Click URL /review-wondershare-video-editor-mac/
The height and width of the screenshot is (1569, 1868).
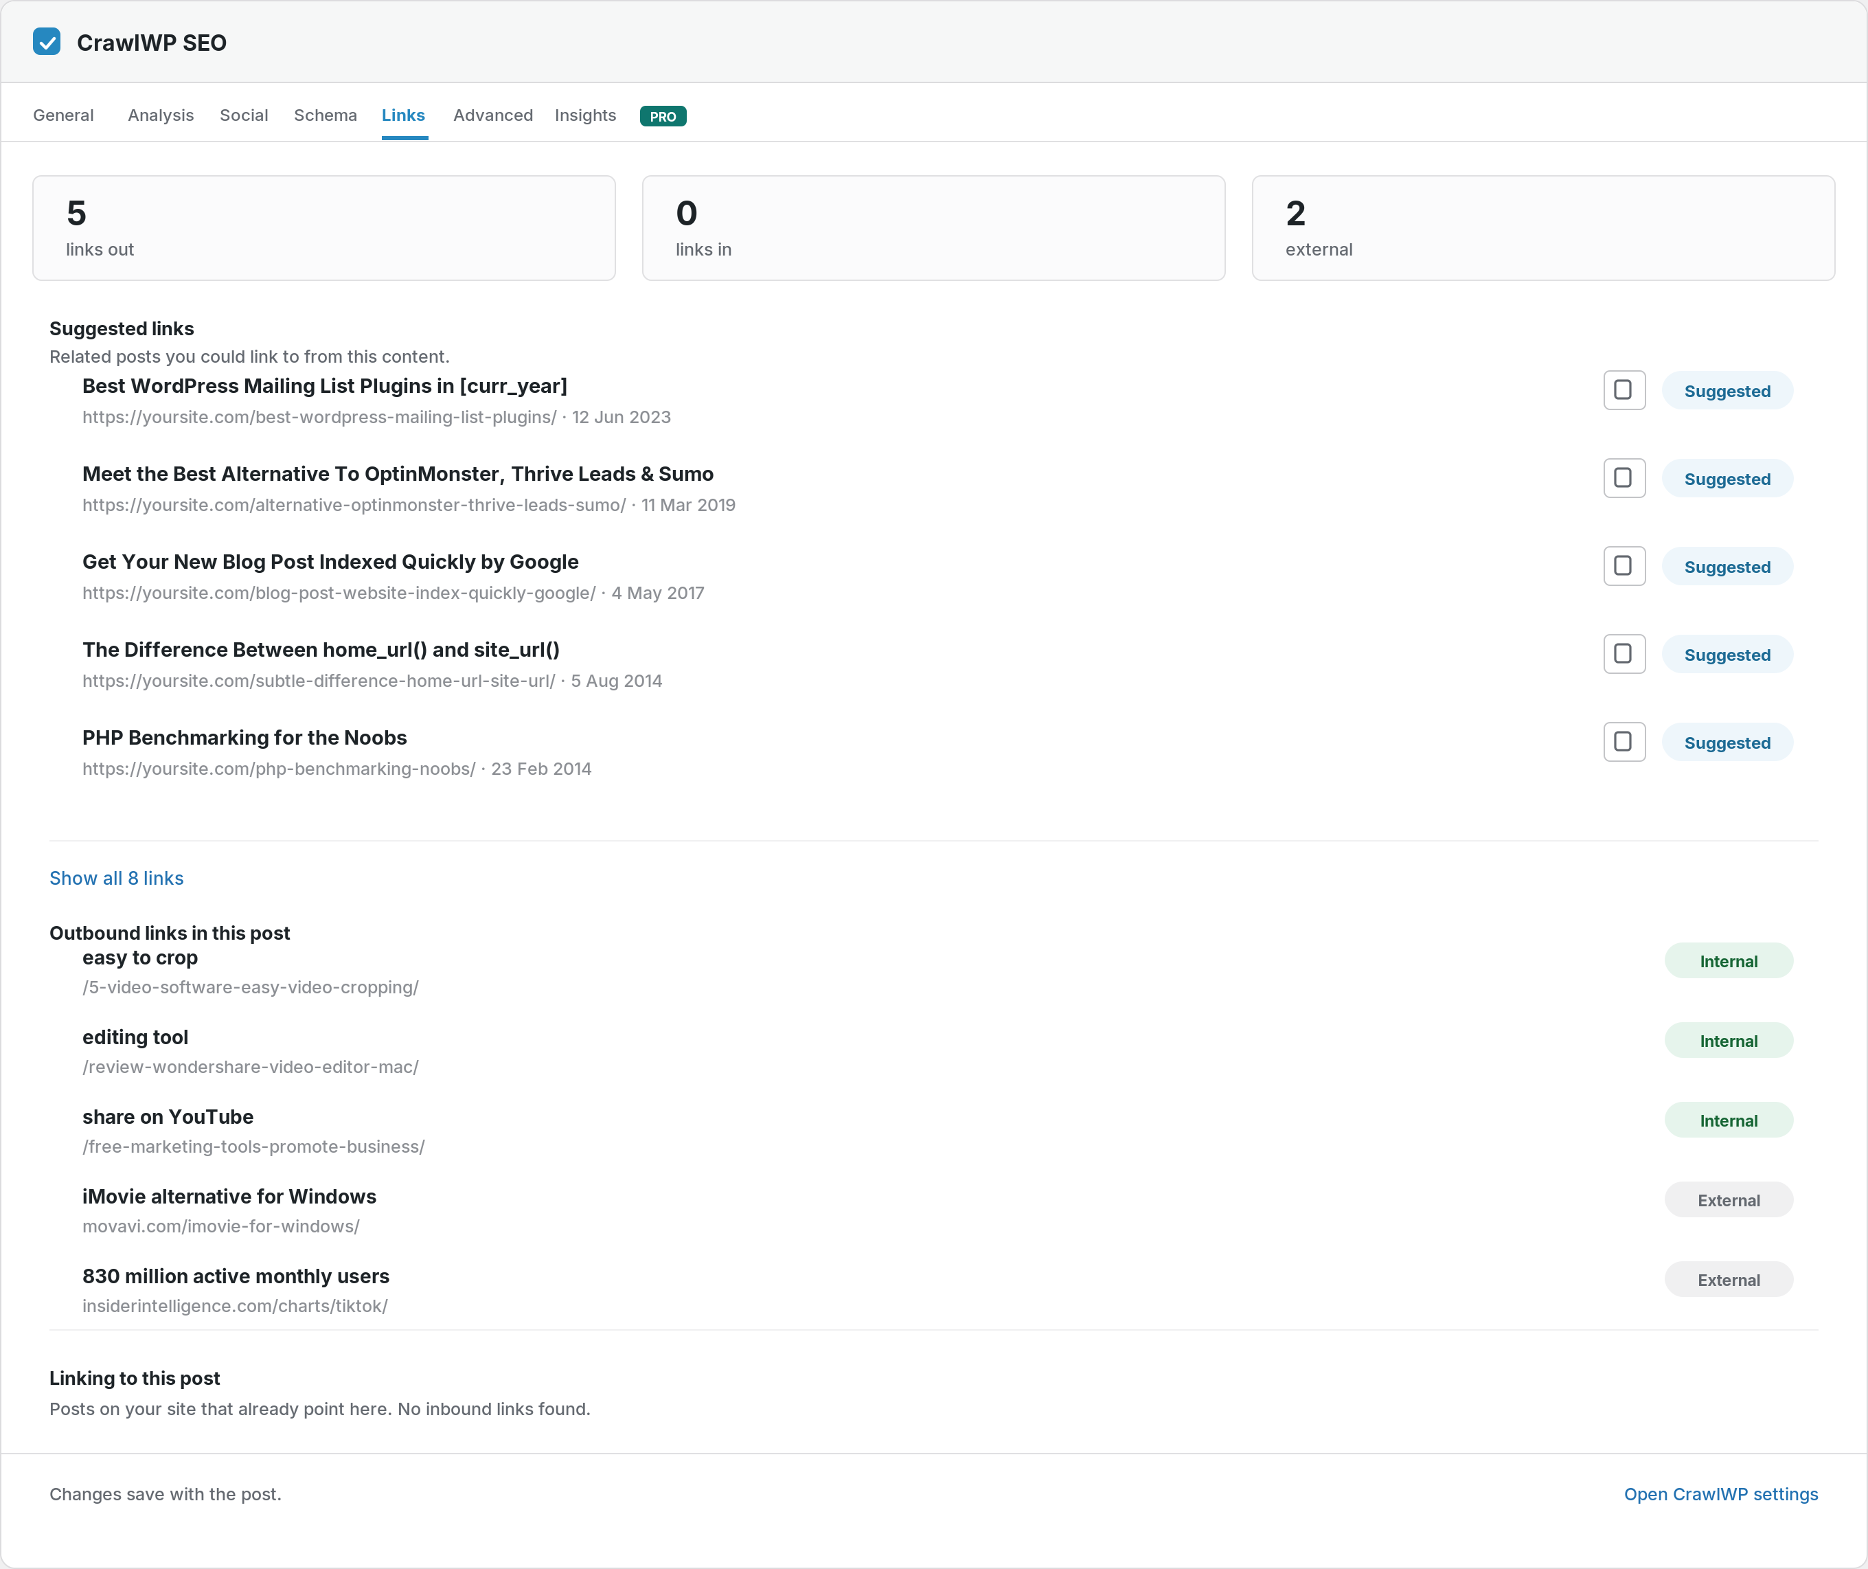pos(251,1067)
